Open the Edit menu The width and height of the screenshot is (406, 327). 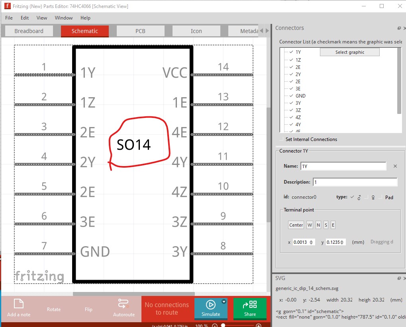[25, 18]
